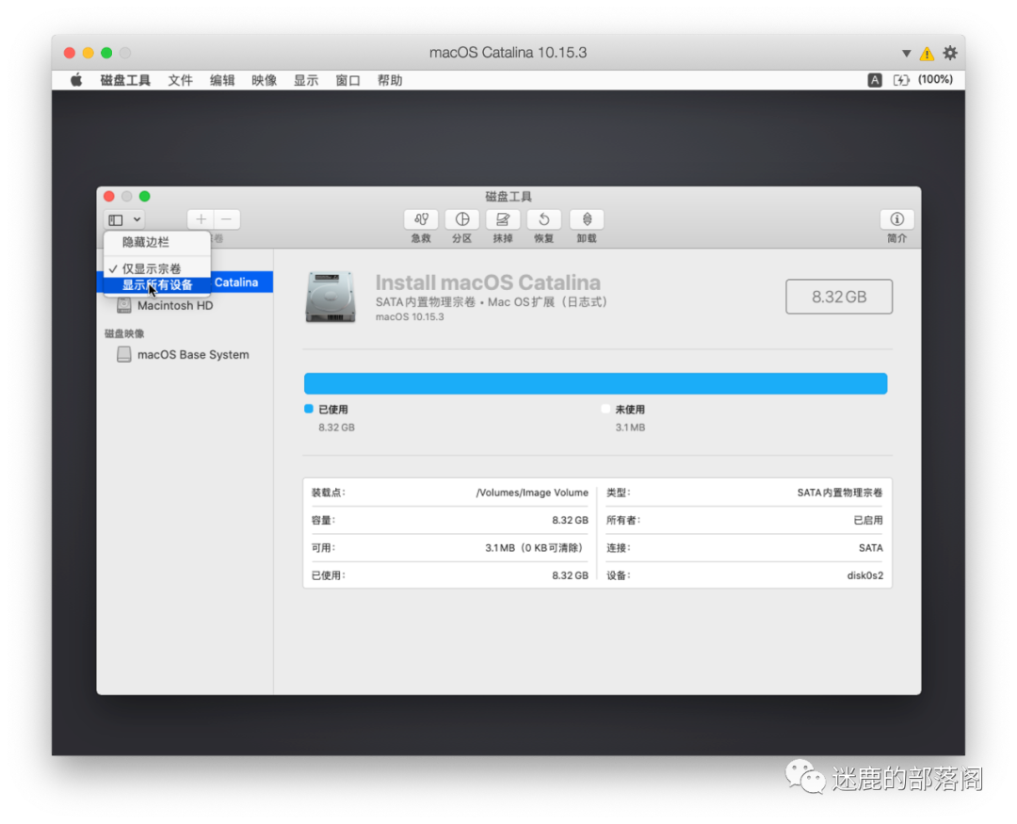Click the First Aid (急救) toolbar icon
Image resolution: width=1017 pixels, height=824 pixels.
point(421,219)
